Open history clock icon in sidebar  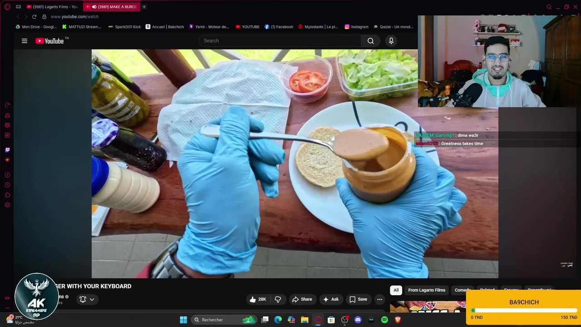7,185
